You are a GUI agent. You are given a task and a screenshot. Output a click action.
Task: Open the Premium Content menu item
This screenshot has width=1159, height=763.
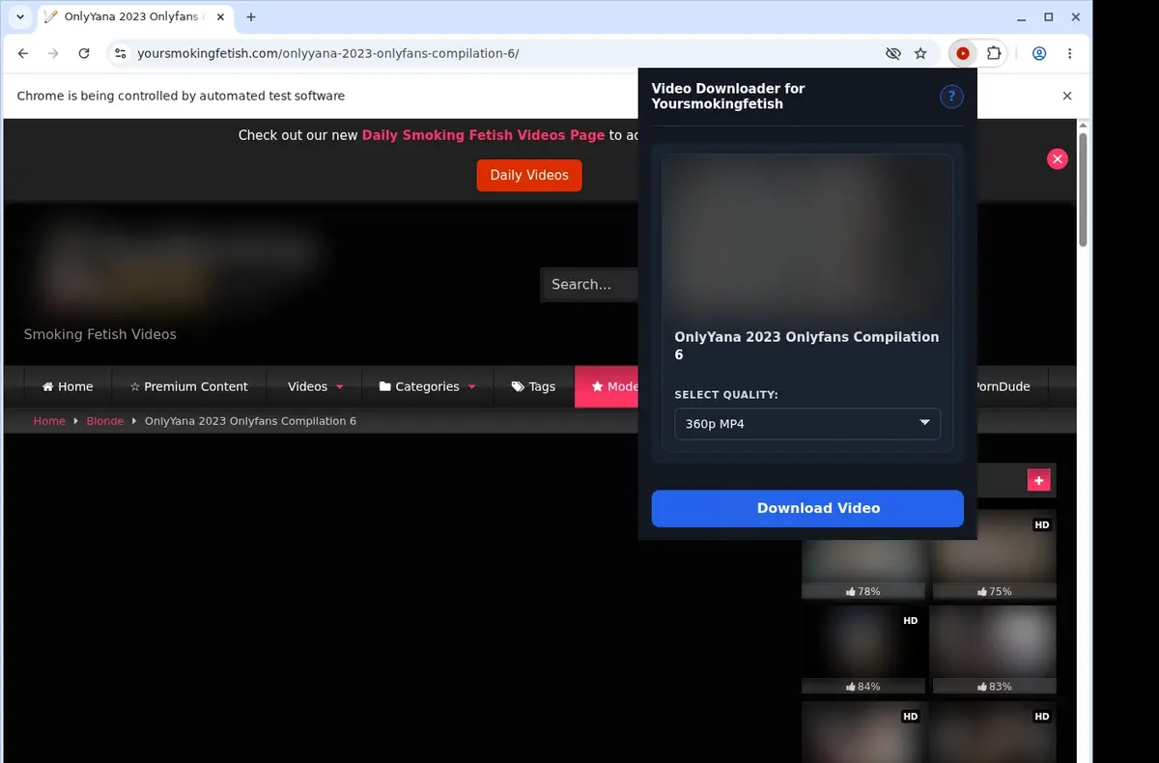[189, 386]
